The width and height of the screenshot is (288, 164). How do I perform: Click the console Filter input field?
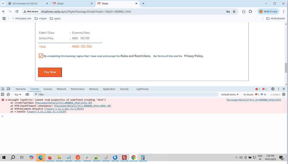(126, 95)
